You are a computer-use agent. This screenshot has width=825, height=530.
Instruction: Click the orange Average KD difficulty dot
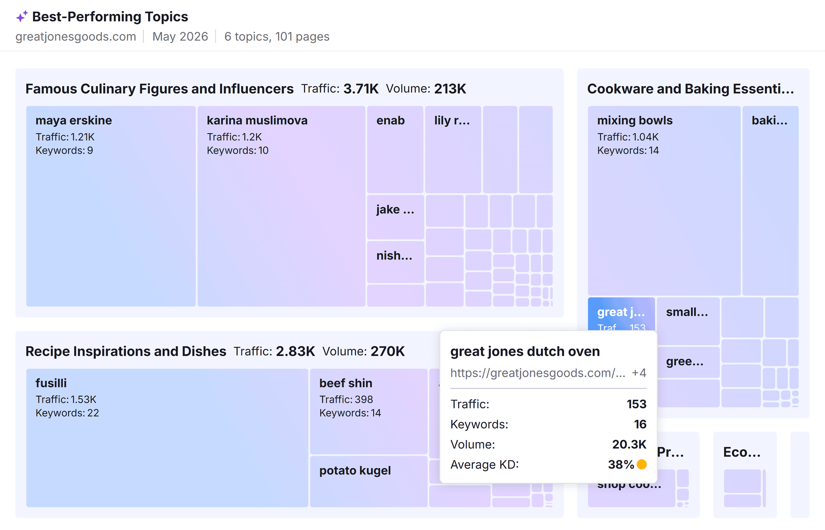point(642,464)
